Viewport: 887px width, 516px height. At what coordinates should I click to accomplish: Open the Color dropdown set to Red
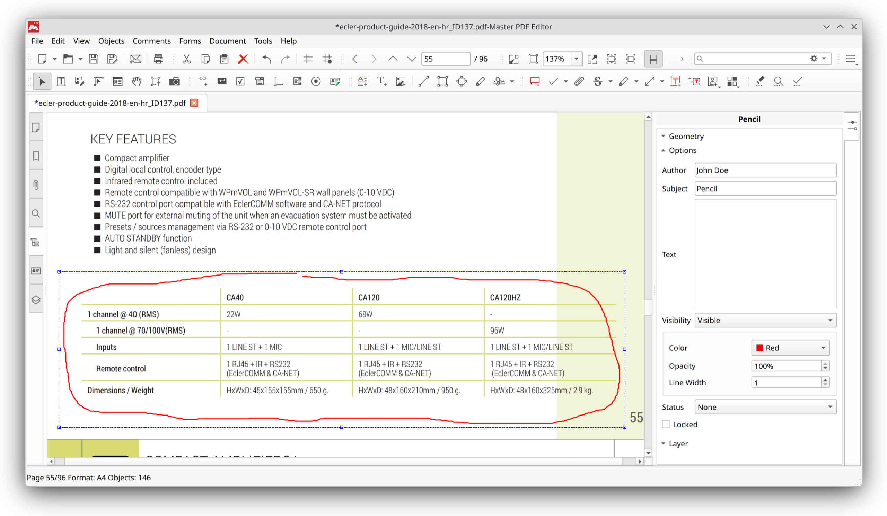pos(791,348)
